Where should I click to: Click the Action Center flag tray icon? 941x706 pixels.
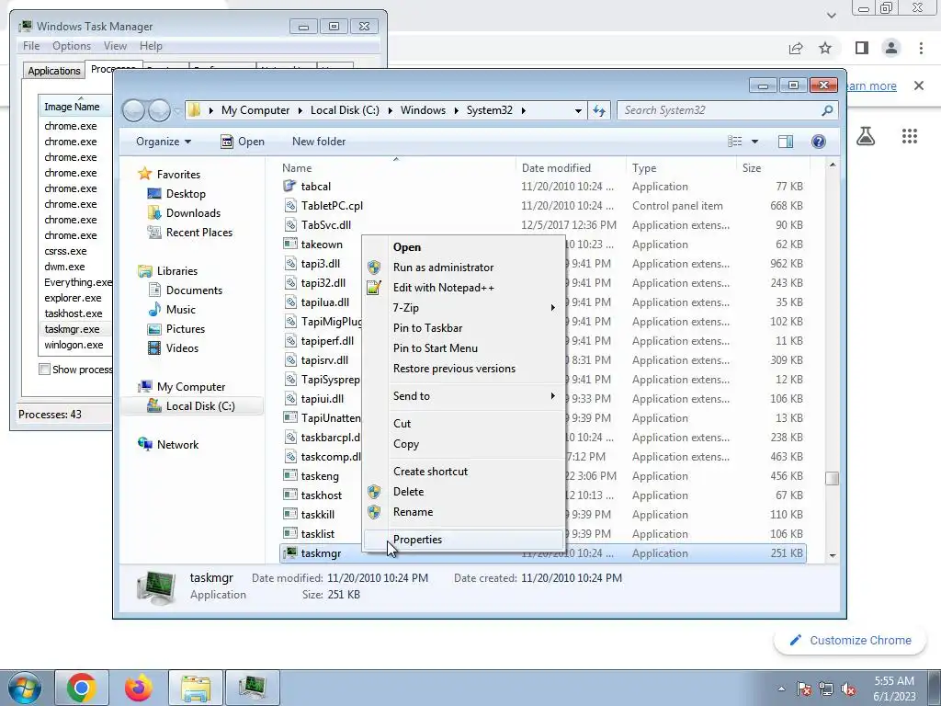pyautogui.click(x=804, y=689)
